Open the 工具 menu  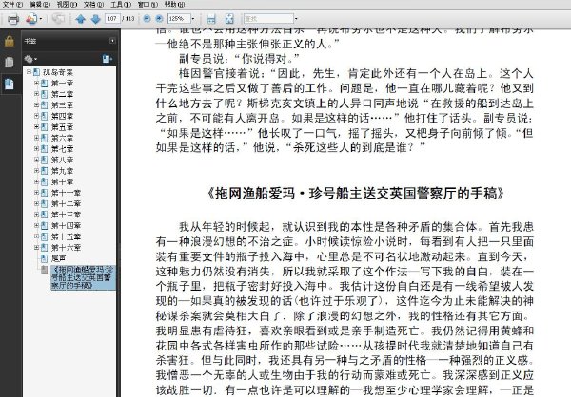click(x=121, y=5)
